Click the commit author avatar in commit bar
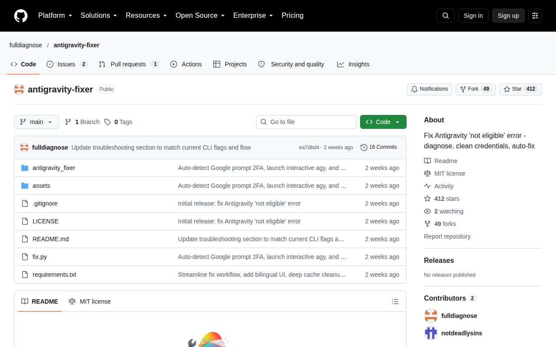 tap(24, 147)
